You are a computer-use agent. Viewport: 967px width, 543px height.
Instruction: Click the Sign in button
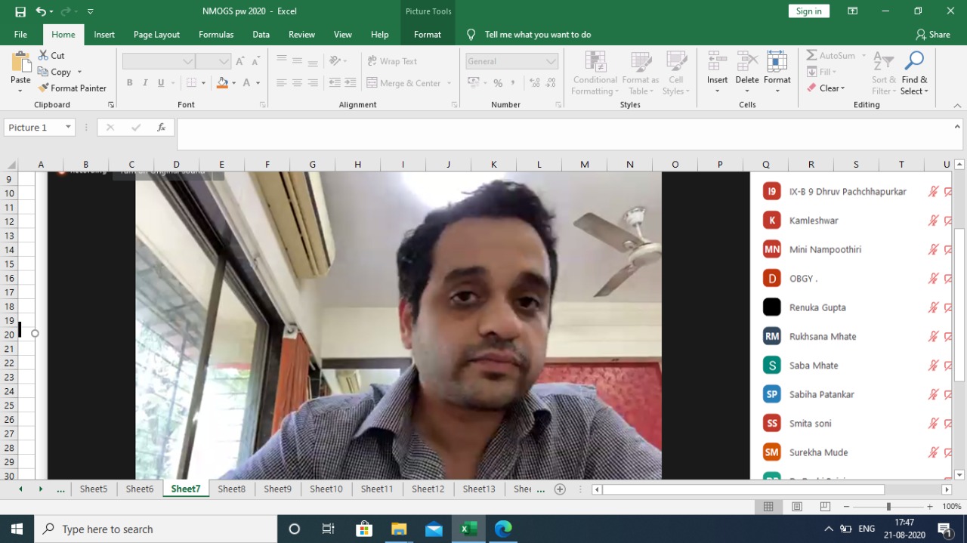[808, 11]
